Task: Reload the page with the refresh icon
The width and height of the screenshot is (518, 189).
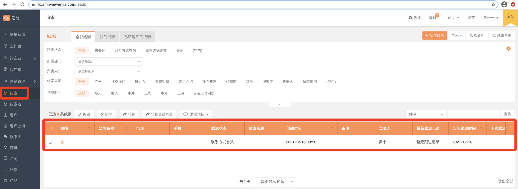Action: tap(22, 4)
